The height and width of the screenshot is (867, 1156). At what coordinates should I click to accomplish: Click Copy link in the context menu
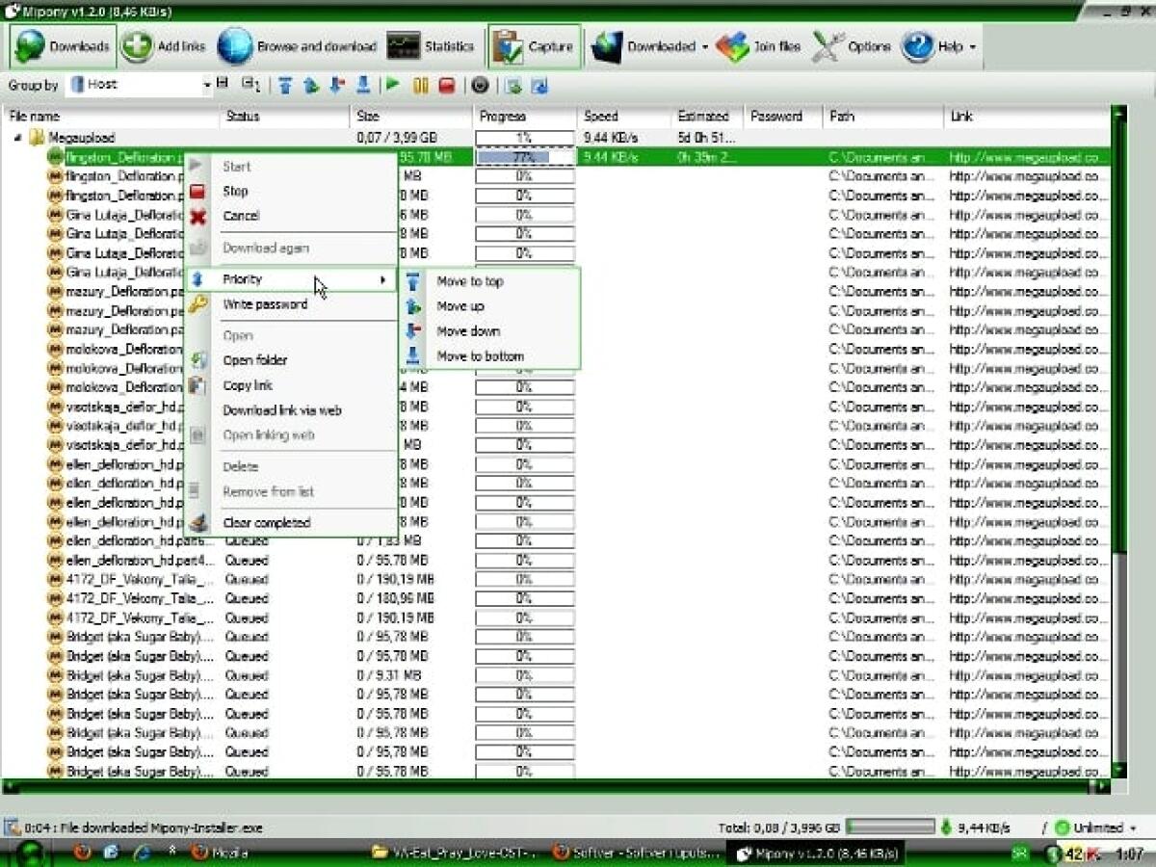coord(249,385)
